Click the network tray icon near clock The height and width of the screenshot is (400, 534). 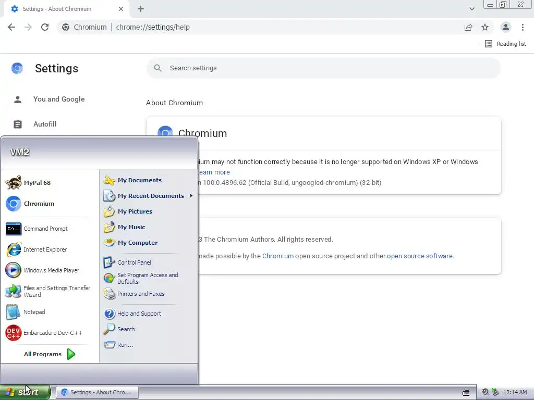(495, 392)
